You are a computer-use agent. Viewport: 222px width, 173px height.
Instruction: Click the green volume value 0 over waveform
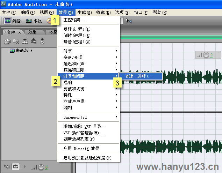[x=212, y=55]
